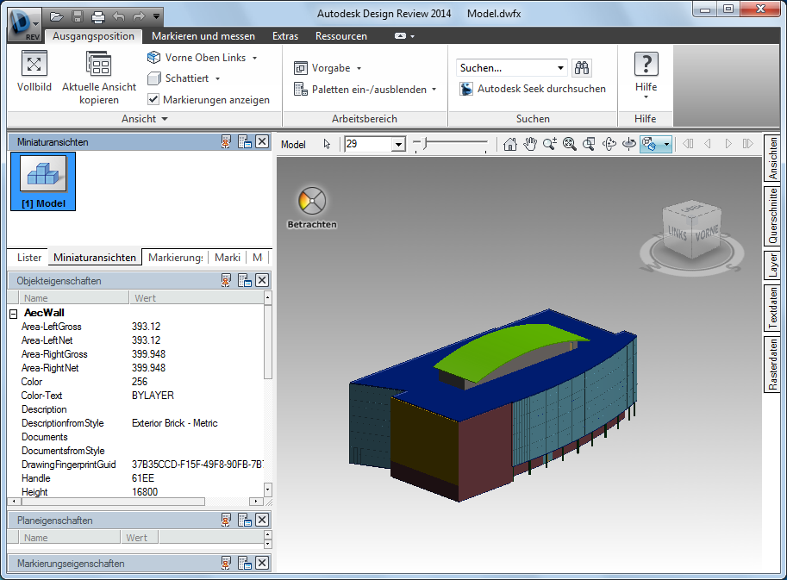787x580 pixels.
Task: Open the zoom value 29 dropdown
Action: point(398,145)
